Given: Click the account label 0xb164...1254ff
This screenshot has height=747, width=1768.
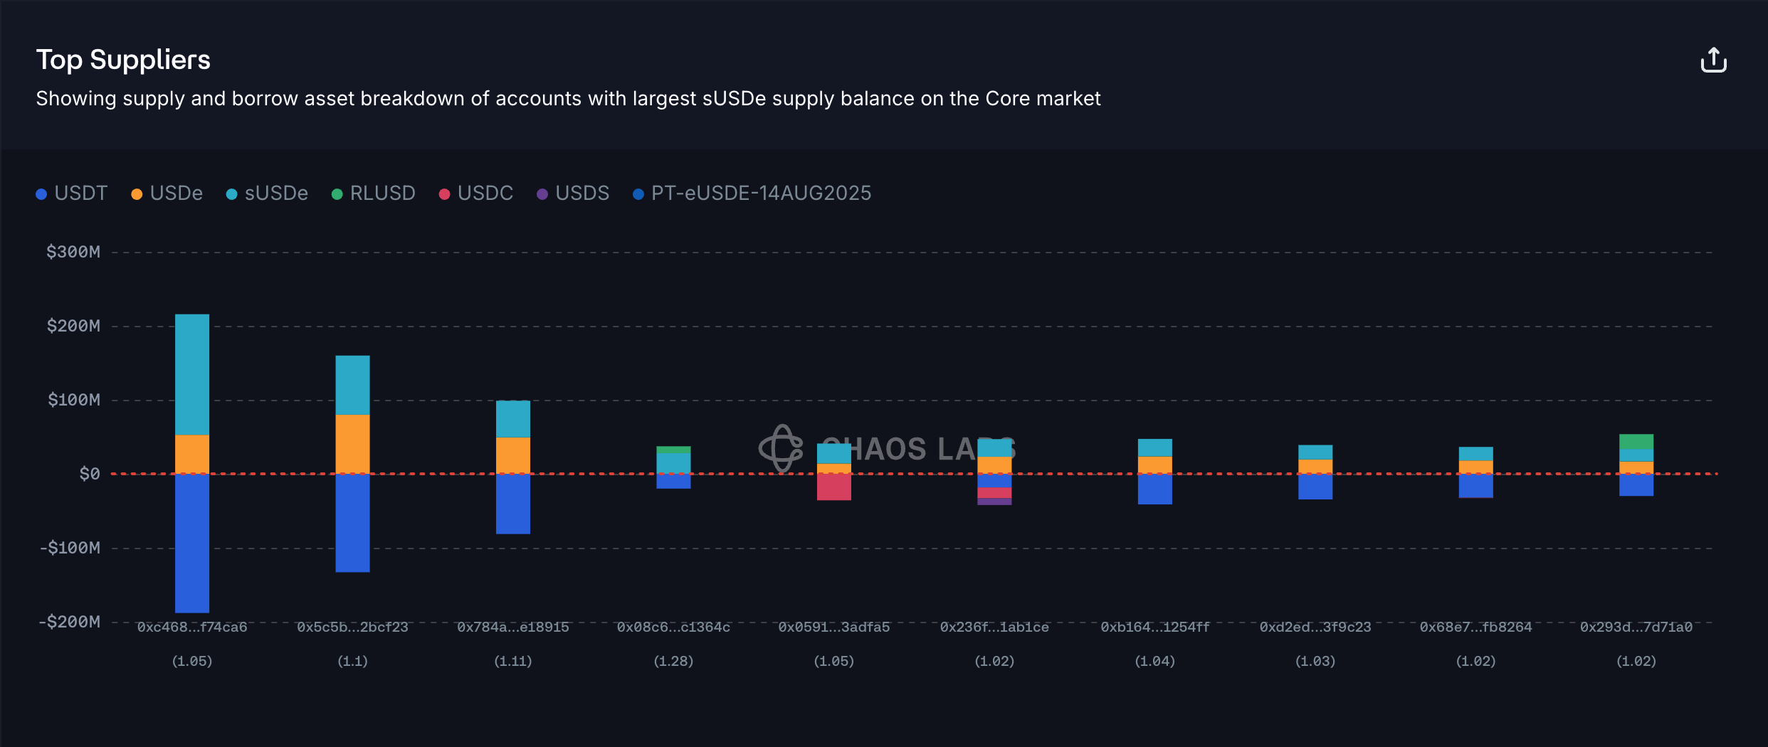Looking at the screenshot, I should (x=1155, y=627).
